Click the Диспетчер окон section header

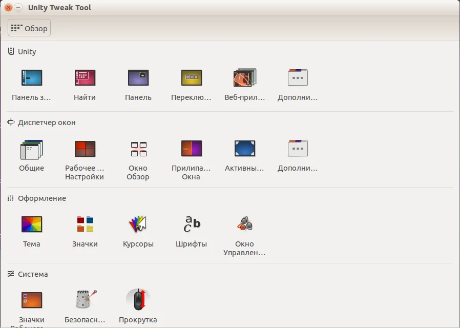click(x=41, y=122)
